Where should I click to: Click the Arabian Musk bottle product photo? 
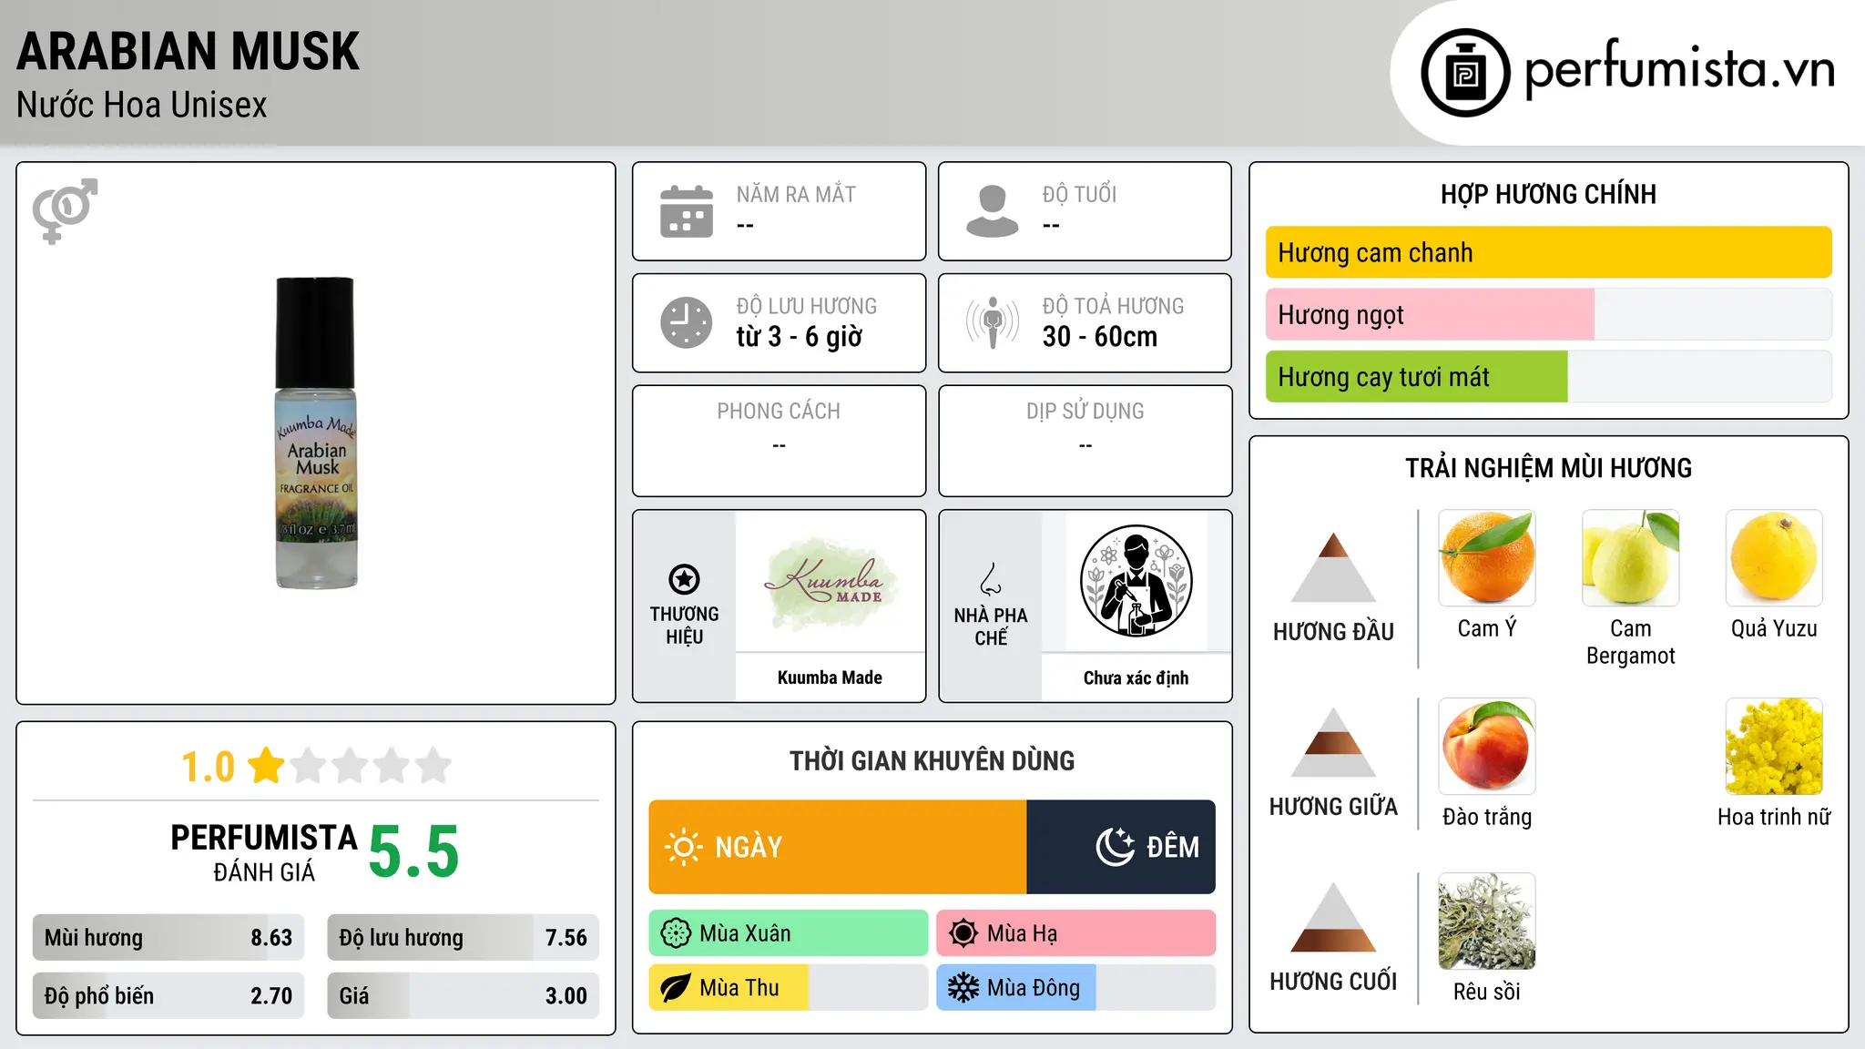pos(316,433)
